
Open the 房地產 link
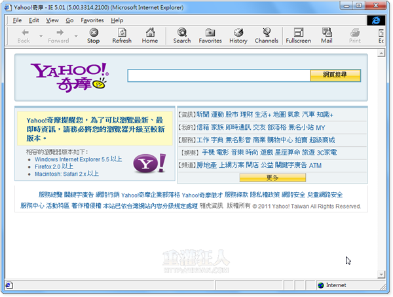coord(206,165)
